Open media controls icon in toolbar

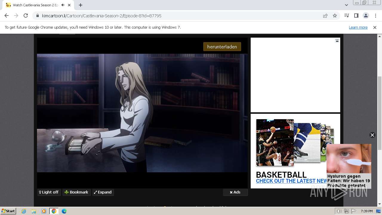point(346,16)
